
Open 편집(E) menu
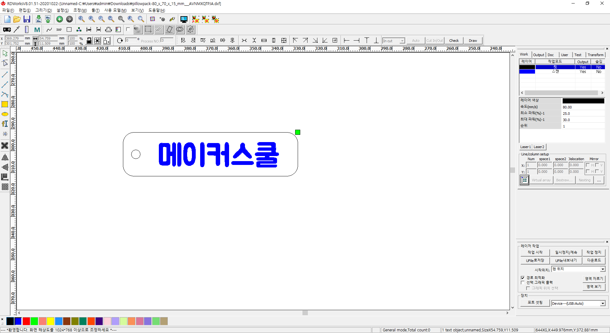pyautogui.click(x=25, y=10)
